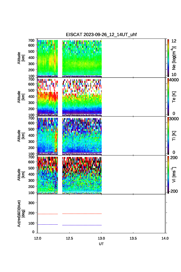Click the 12.0 tick label on the time axis
Image resolution: width=181 pixels, height=272 pixels.
[x=38, y=238]
